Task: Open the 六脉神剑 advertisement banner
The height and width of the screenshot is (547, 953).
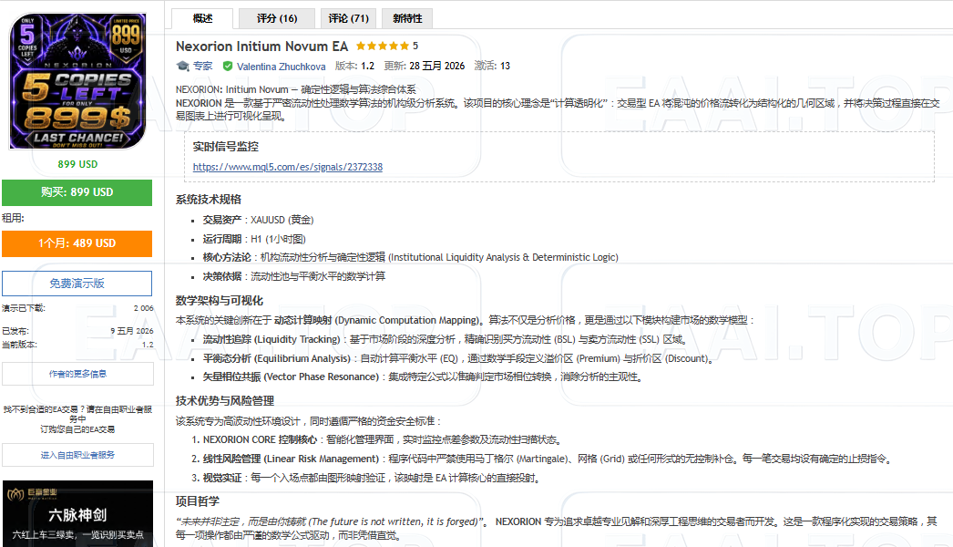Action: pos(77,513)
